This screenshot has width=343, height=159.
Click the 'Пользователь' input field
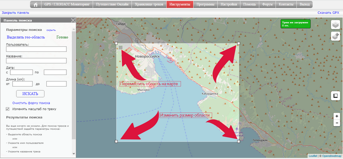(x=36, y=49)
